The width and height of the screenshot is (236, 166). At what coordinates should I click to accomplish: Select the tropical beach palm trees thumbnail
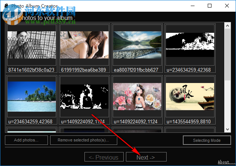pos(32,97)
